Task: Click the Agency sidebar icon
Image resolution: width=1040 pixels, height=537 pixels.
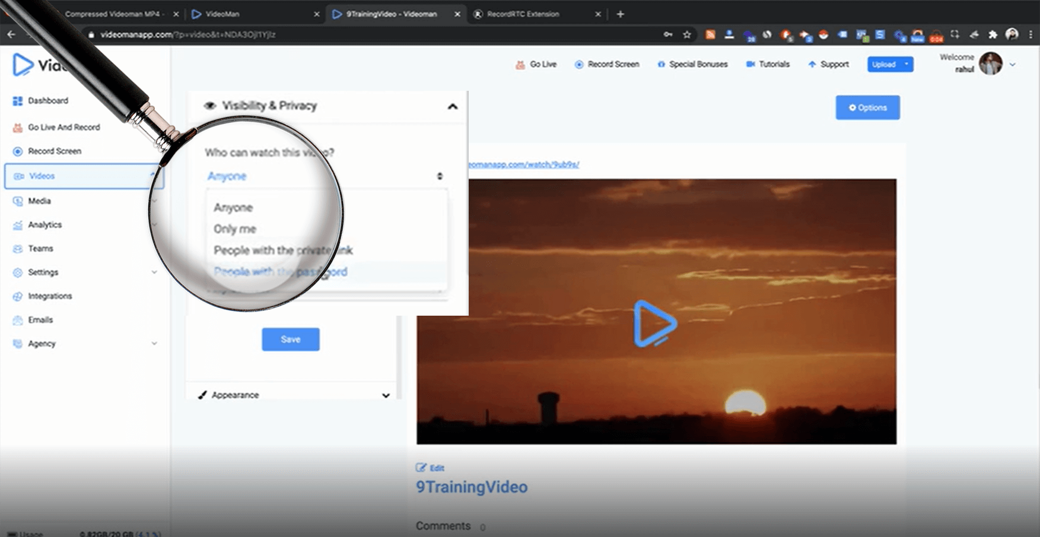Action: pos(18,344)
